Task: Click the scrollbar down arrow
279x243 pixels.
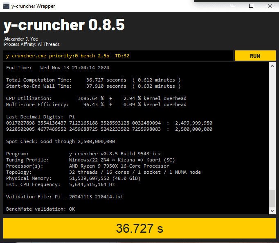Action: (x=272, y=211)
